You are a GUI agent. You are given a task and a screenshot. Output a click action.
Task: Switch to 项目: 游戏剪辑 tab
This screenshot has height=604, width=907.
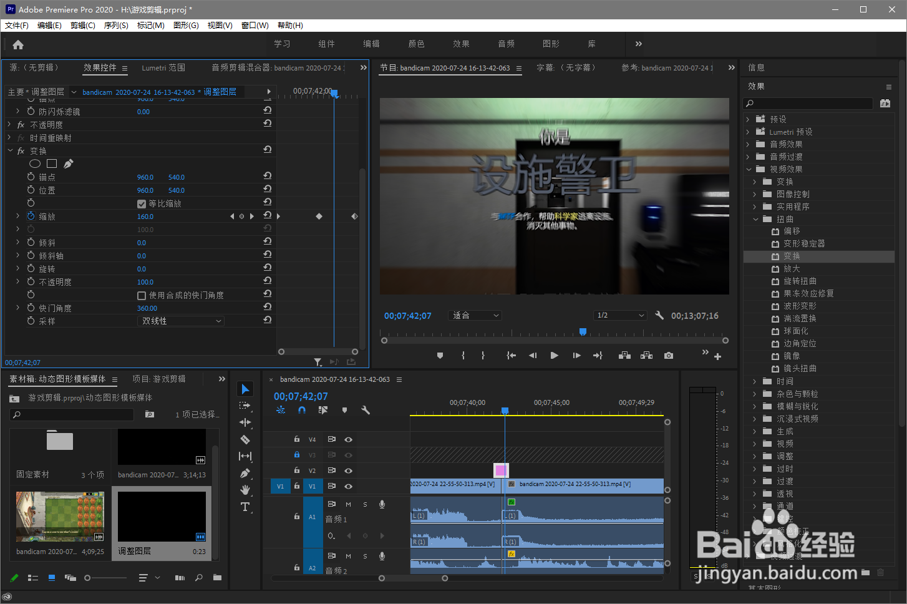(x=159, y=379)
